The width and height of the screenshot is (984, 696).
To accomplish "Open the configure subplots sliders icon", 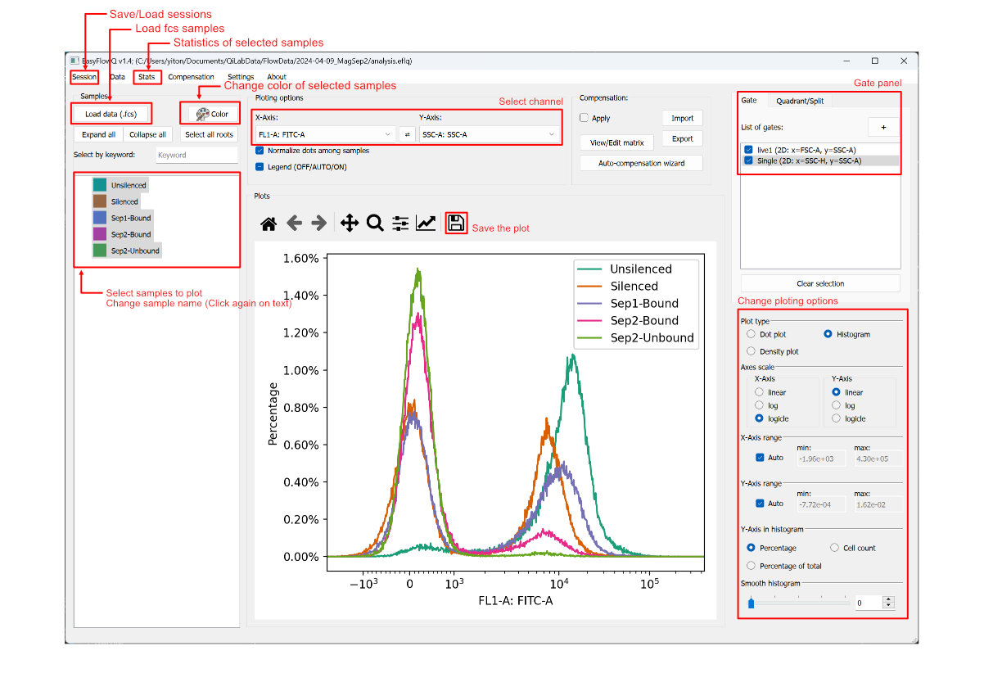I will (x=400, y=223).
